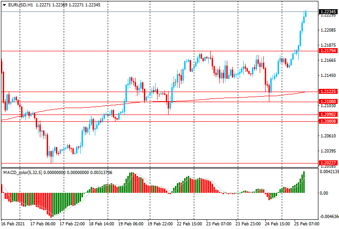This screenshot has height=229, width=339.
Task: Select the 23 Feb 07:00 time label
Action: point(219,224)
